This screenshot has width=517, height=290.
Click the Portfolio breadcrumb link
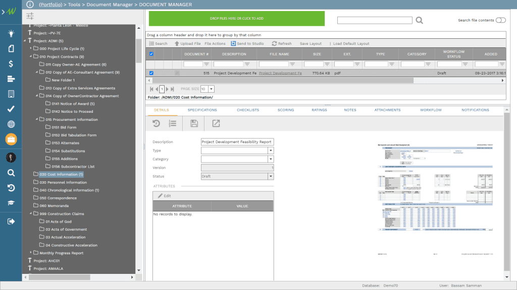pyautogui.click(x=50, y=5)
